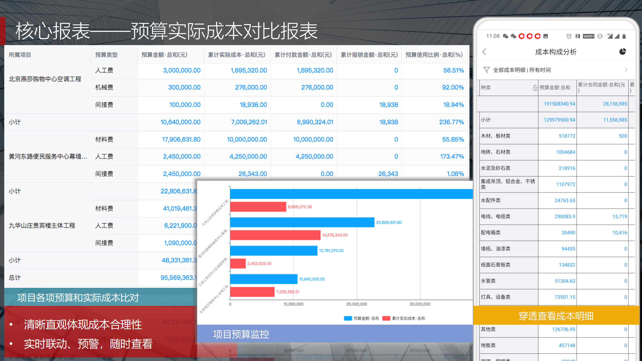Tap the funnel filter icon
The height and width of the screenshot is (361, 642).
click(486, 70)
